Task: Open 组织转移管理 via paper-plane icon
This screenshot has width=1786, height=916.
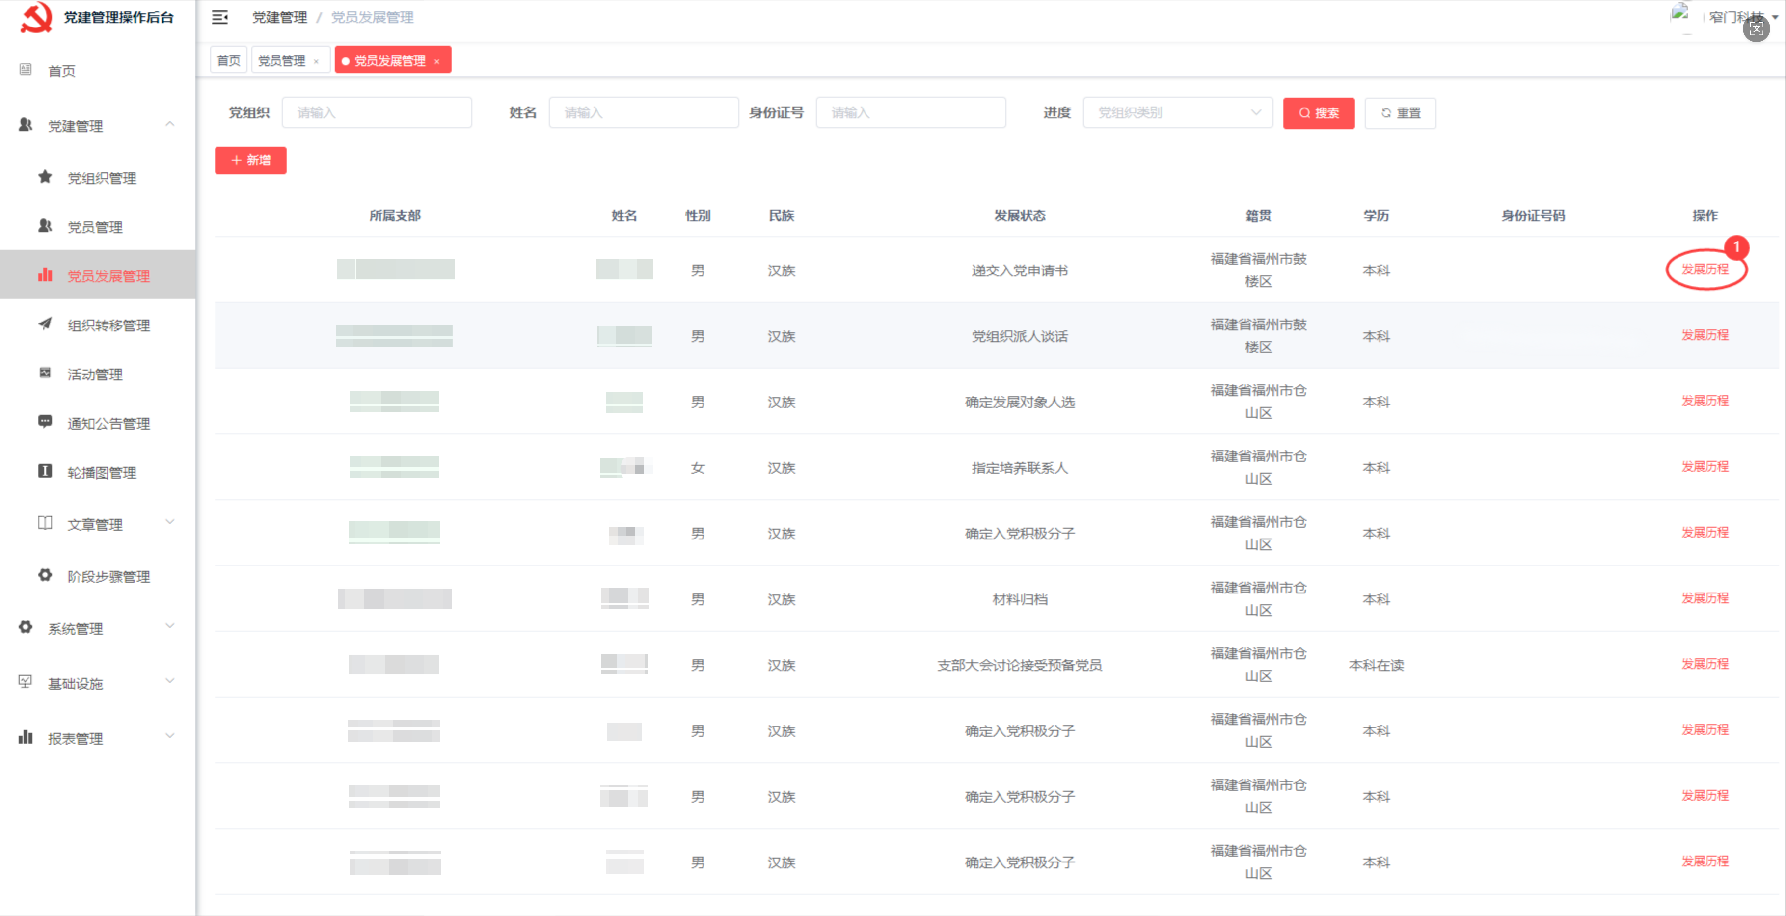Action: coord(45,324)
